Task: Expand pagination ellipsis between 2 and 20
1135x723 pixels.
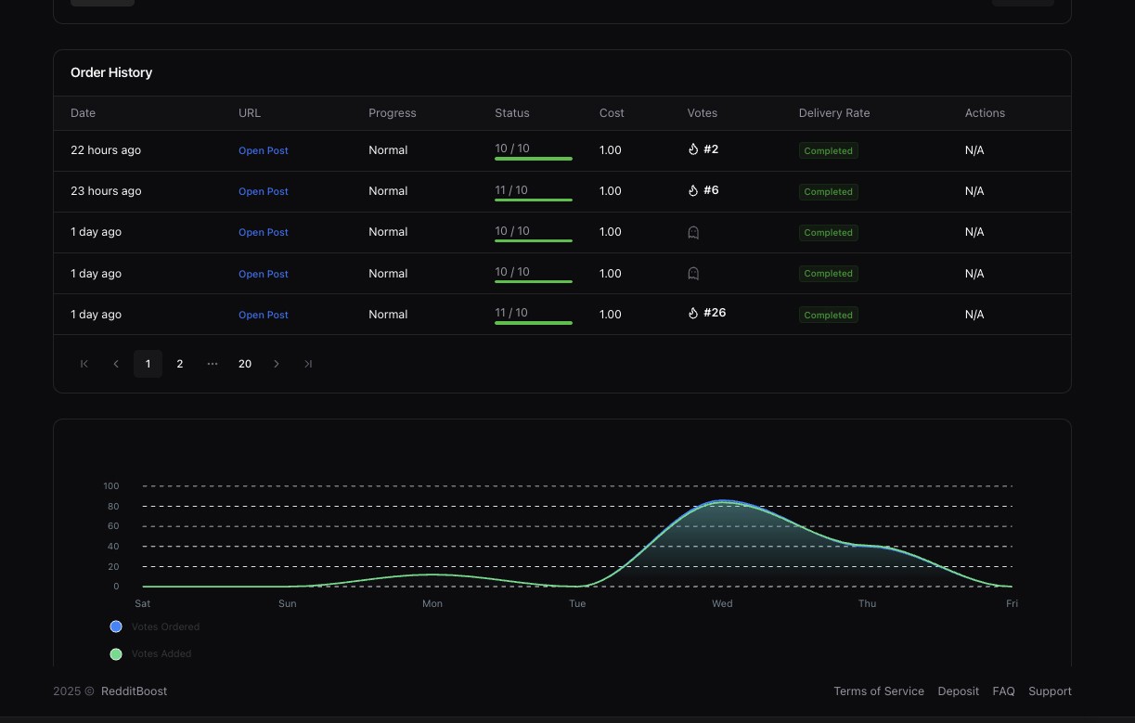Action: click(213, 364)
